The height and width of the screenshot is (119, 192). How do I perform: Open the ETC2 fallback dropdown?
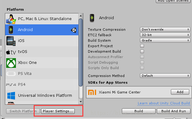165,35
